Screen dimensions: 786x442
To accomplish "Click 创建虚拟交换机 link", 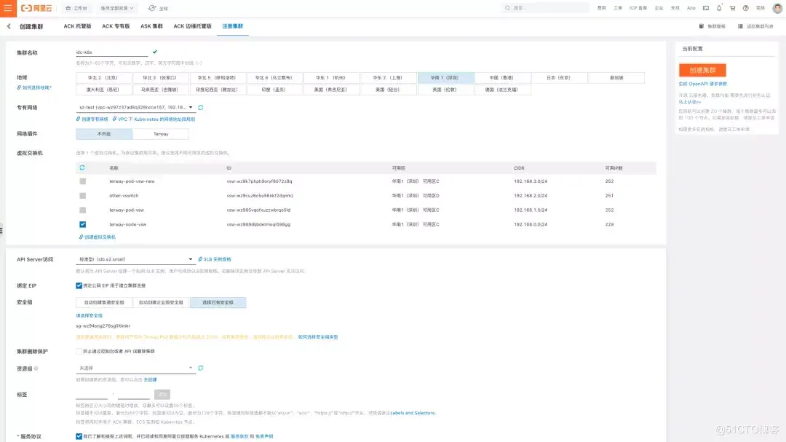I will click(98, 237).
